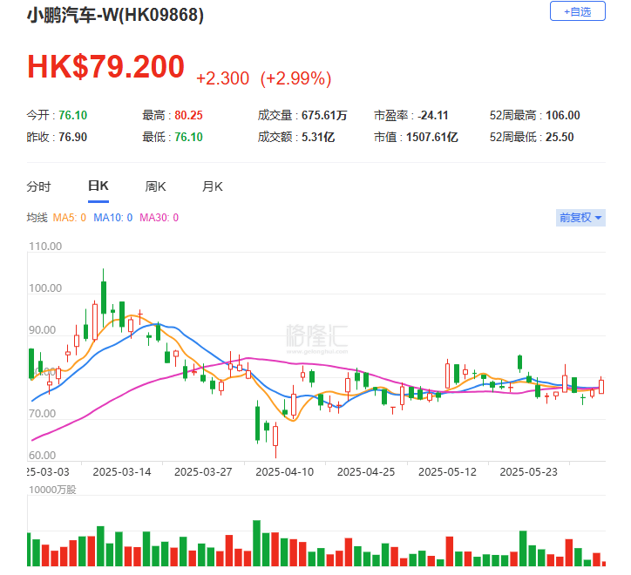This screenshot has height=575, width=631.
Task: Click the 110.00 price axis label
Action: pos(45,247)
